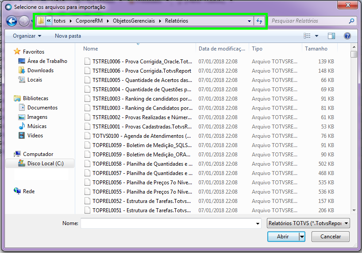Image resolution: width=362 pixels, height=253 pixels.
Task: Click the Bibliotecas libraries icon
Action: point(17,98)
